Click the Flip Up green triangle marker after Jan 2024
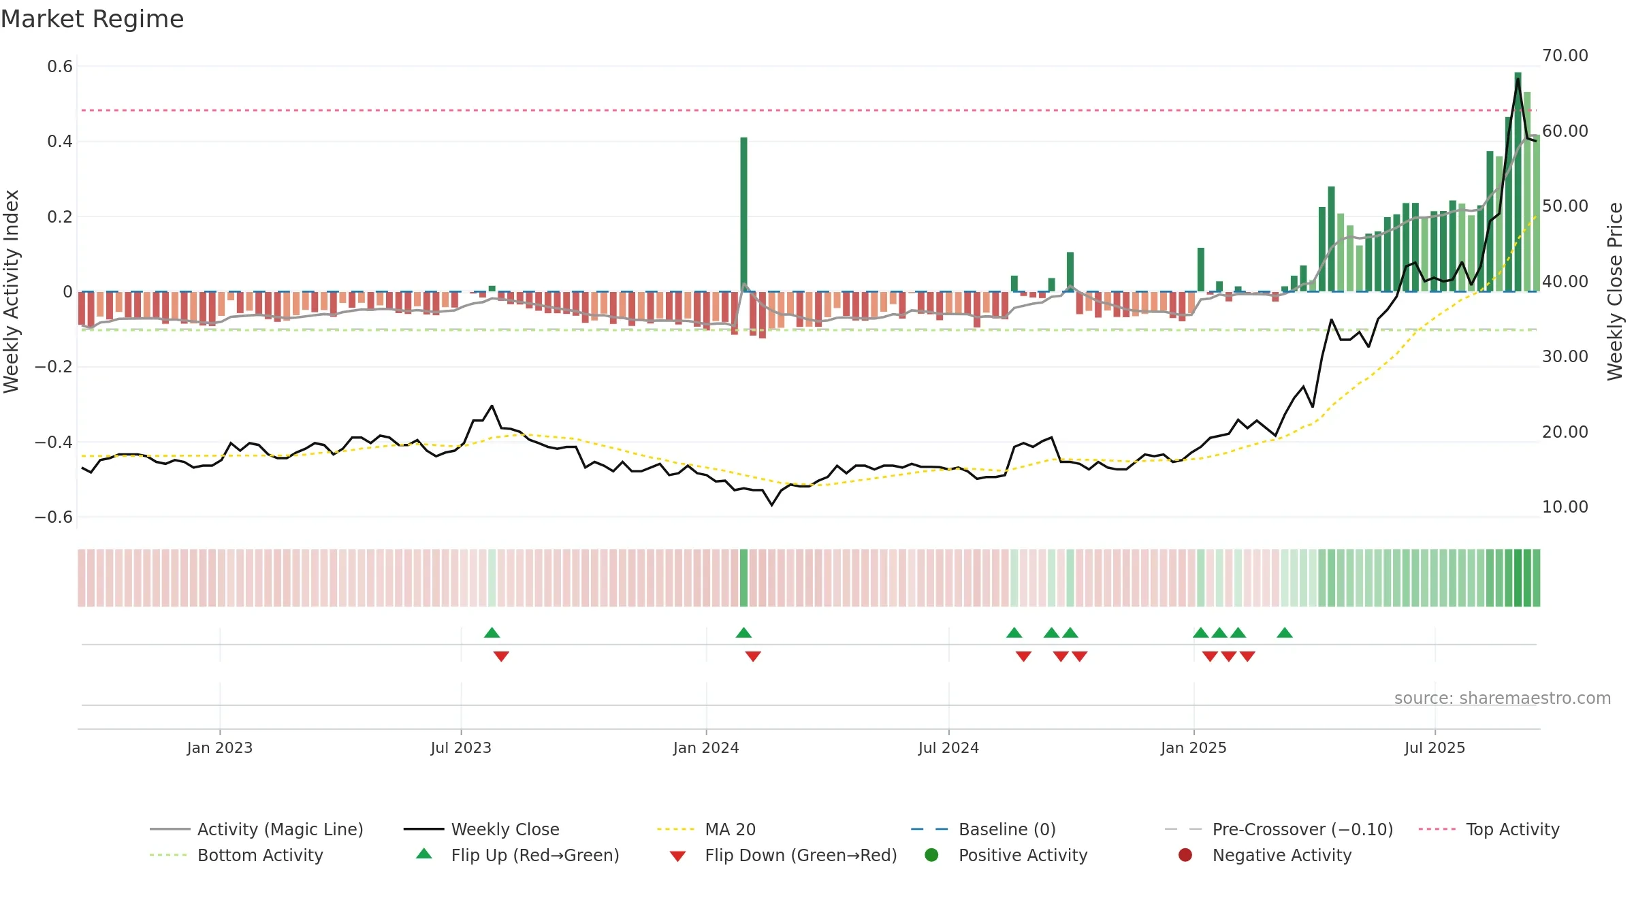Viewport: 1634px width, 919px height. pyautogui.click(x=743, y=633)
